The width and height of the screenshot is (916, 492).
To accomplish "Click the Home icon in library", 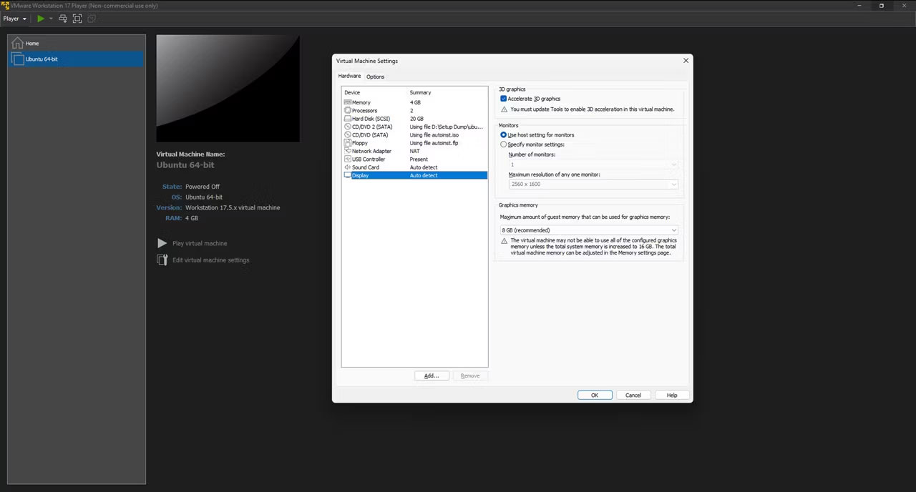I will 17,43.
